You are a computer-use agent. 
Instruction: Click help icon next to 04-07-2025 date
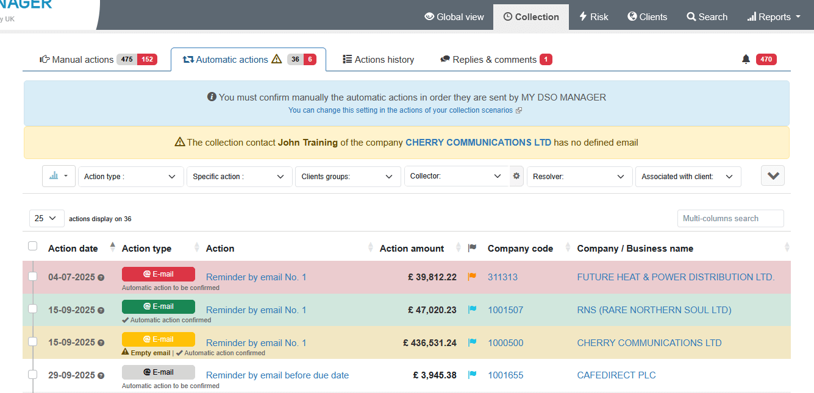click(101, 278)
